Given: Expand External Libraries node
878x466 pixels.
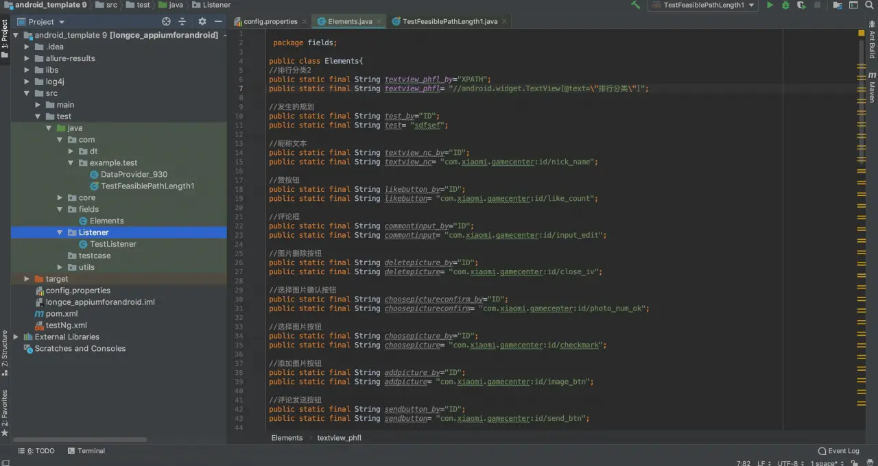Looking at the screenshot, I should pyautogui.click(x=16, y=337).
